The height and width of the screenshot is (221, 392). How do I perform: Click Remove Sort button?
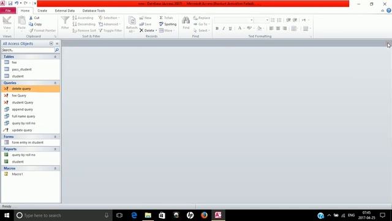click(x=85, y=31)
